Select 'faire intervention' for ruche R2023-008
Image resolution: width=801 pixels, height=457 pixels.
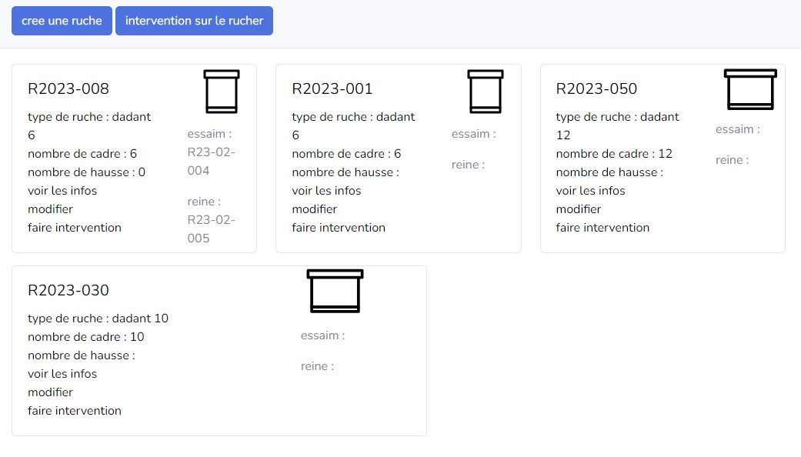pos(75,227)
